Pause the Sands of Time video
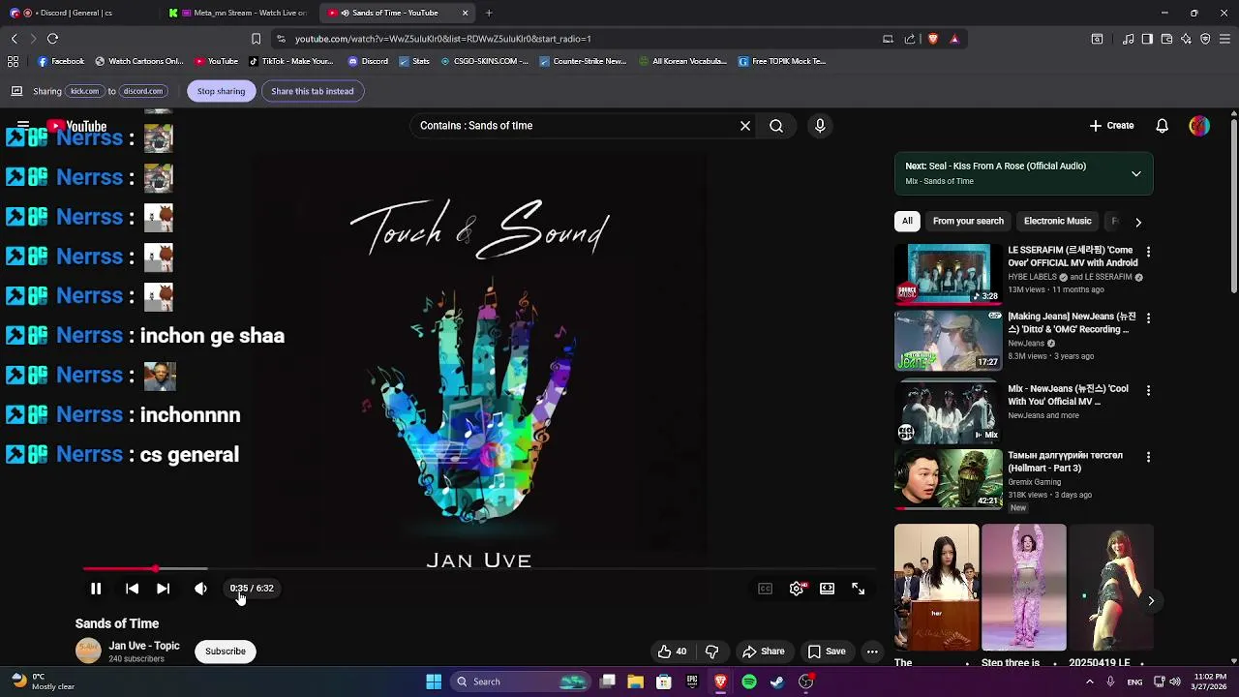 click(x=96, y=589)
